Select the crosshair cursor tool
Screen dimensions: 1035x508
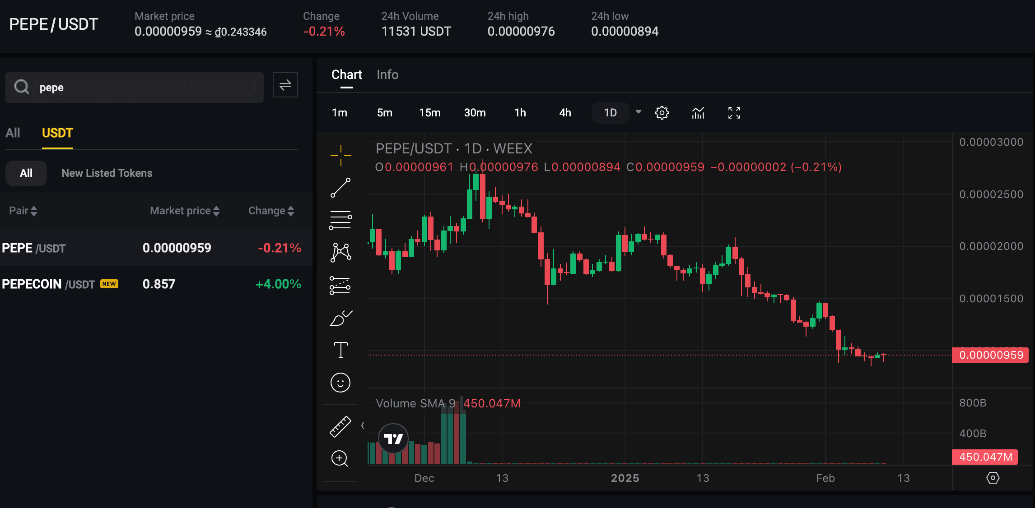click(340, 156)
